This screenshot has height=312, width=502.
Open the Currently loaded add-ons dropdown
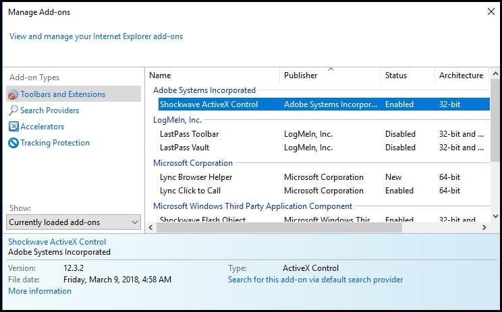click(x=74, y=222)
